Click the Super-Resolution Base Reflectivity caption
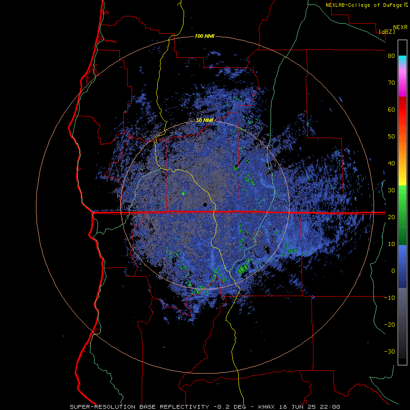Viewport: 410px width, 410px height. point(205,407)
